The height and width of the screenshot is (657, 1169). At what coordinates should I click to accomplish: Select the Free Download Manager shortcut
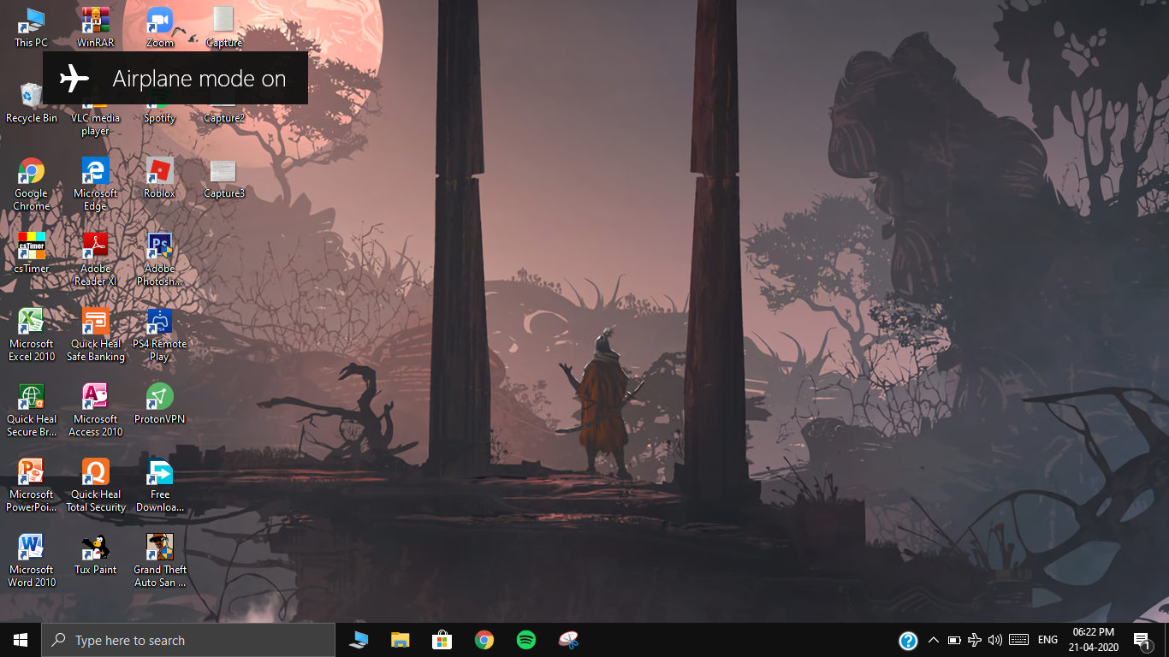pyautogui.click(x=159, y=485)
